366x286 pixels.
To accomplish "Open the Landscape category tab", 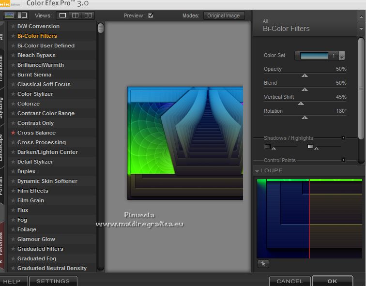I will pos(1,148).
